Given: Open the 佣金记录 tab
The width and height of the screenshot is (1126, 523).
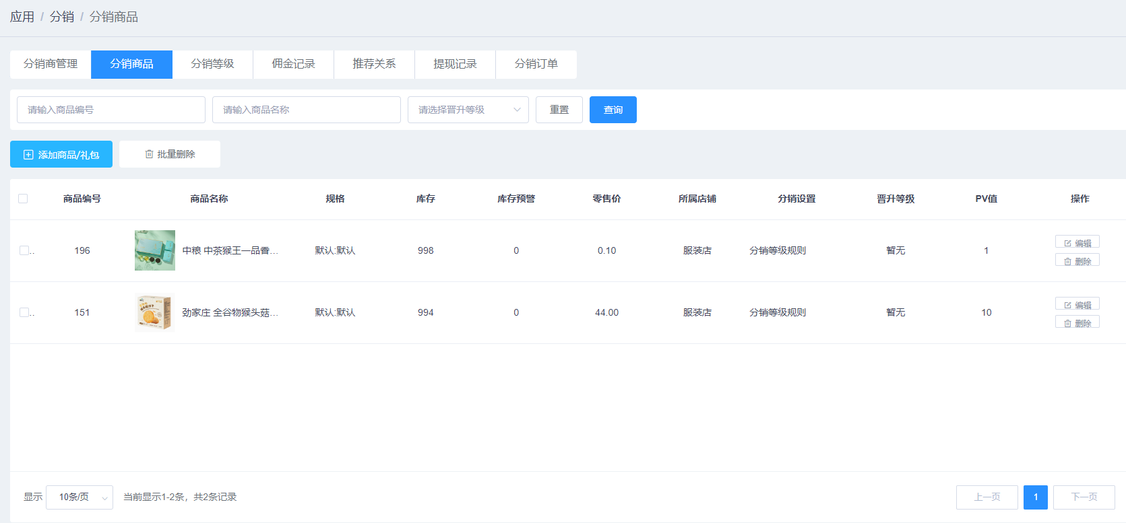Looking at the screenshot, I should coord(293,64).
